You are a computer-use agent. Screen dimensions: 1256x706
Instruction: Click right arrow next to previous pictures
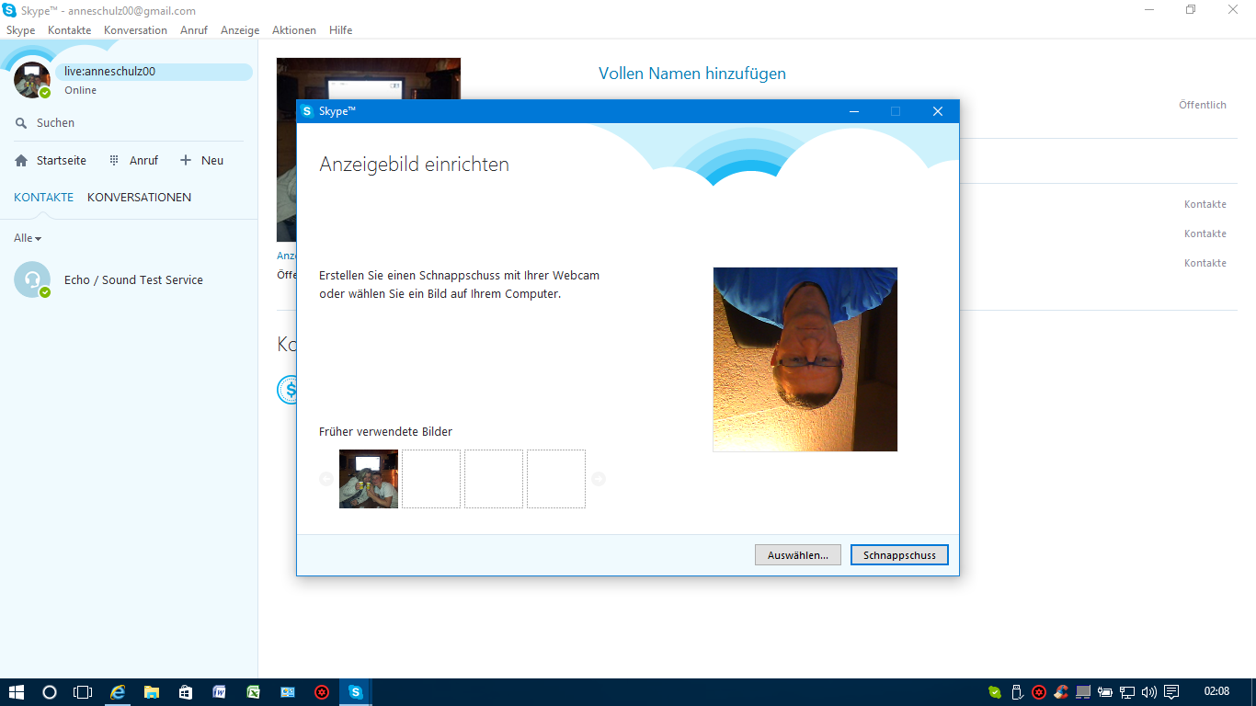(599, 479)
